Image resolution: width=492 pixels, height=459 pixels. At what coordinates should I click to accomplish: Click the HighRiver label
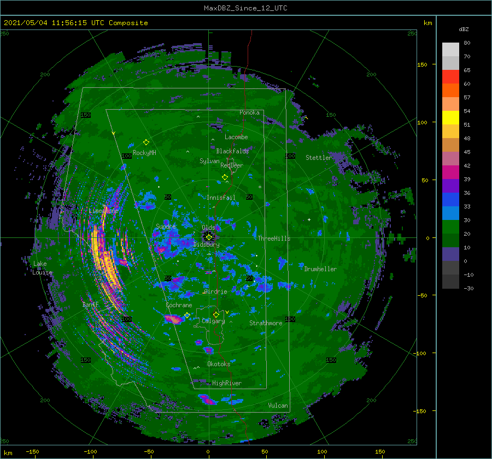(227, 383)
